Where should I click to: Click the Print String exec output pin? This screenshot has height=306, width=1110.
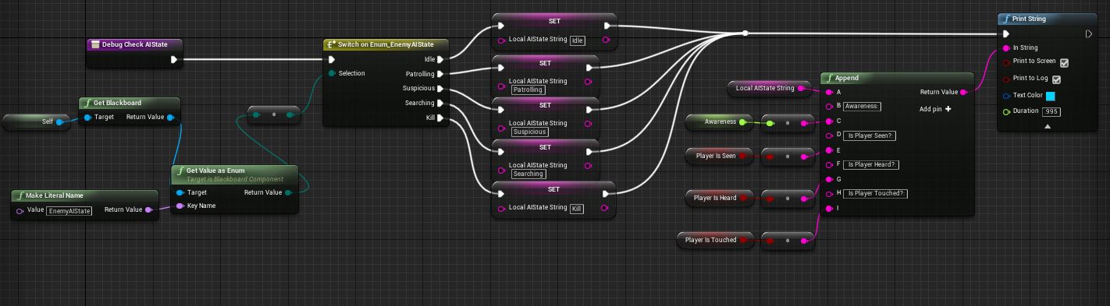(1089, 33)
